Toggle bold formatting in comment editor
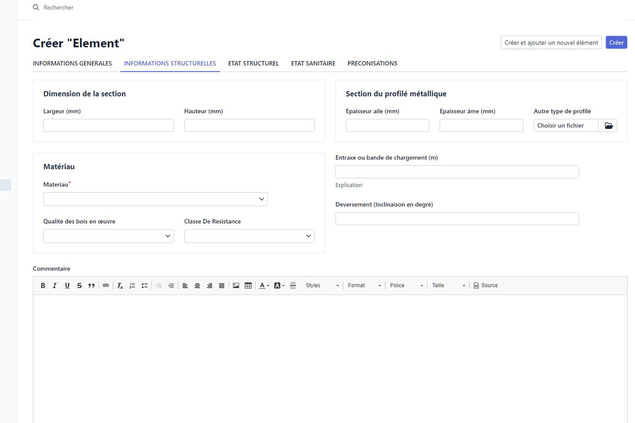635x423 pixels. coord(43,286)
